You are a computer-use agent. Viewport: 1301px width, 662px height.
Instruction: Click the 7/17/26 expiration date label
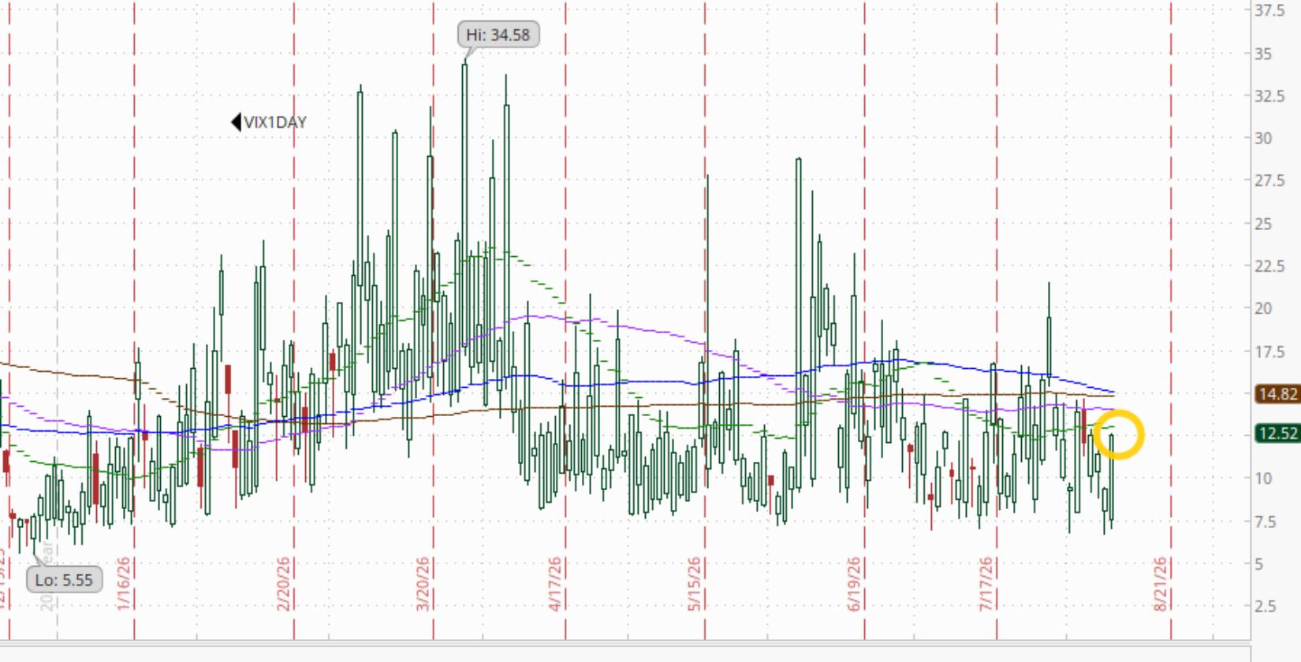(x=986, y=584)
